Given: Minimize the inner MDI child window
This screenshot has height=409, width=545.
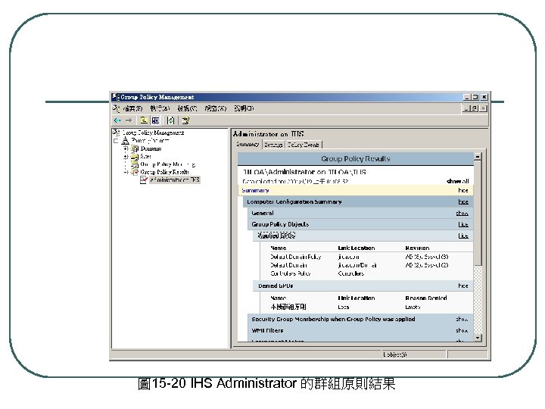Looking at the screenshot, I should tap(466, 108).
